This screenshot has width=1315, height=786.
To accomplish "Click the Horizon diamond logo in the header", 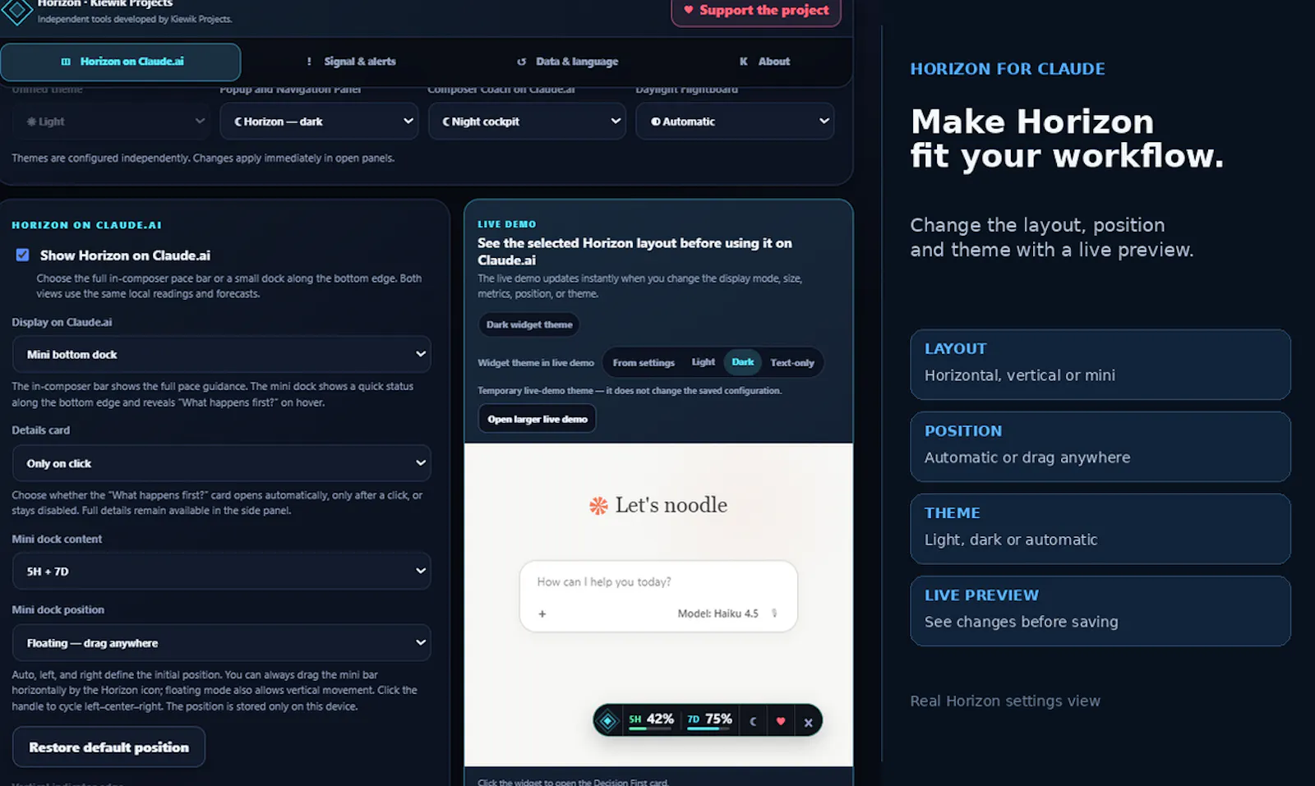I will click(16, 11).
